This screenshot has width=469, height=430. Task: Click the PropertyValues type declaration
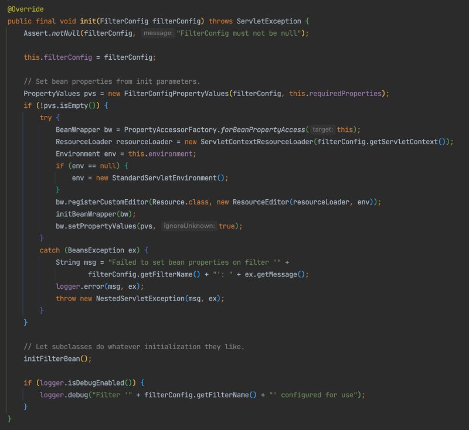point(52,94)
